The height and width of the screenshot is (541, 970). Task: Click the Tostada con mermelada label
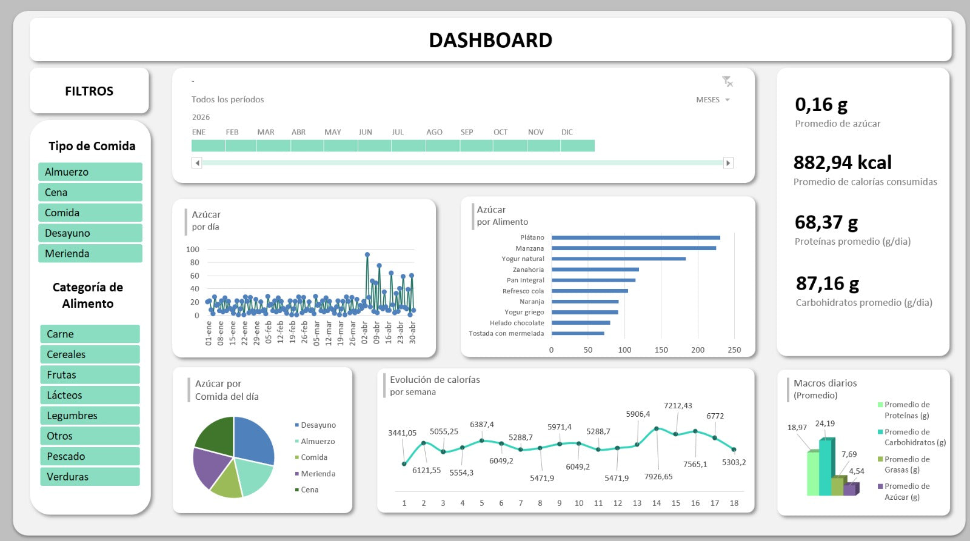(506, 334)
